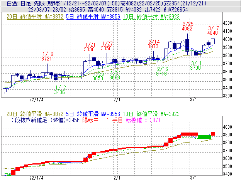The width and height of the screenshot is (241, 183).
Task: Click the tall black candlestick on 2/25
Action: (187, 45)
